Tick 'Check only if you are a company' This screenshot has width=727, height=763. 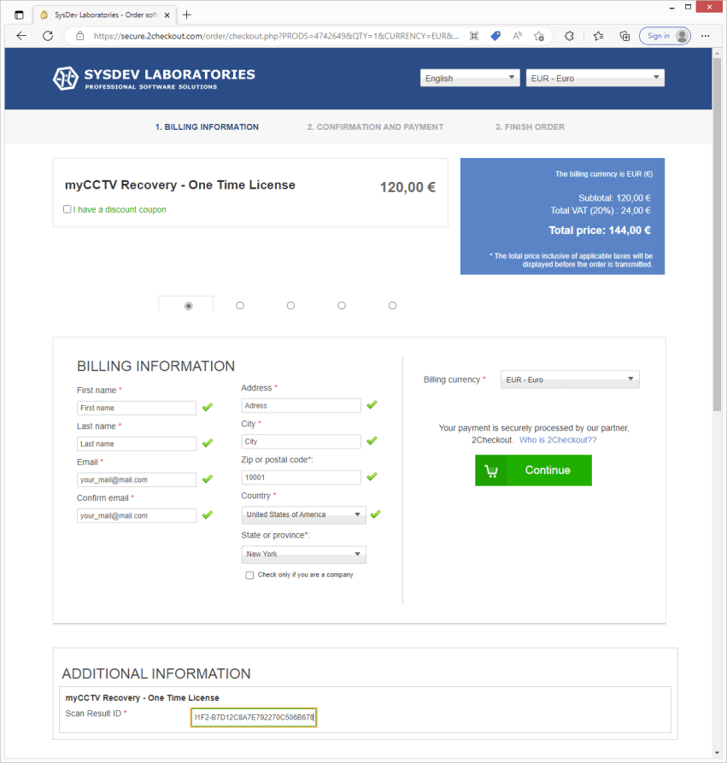(x=249, y=575)
